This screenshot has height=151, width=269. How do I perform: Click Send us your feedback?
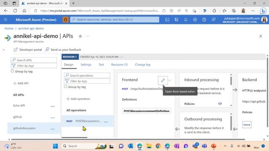click(x=63, y=49)
